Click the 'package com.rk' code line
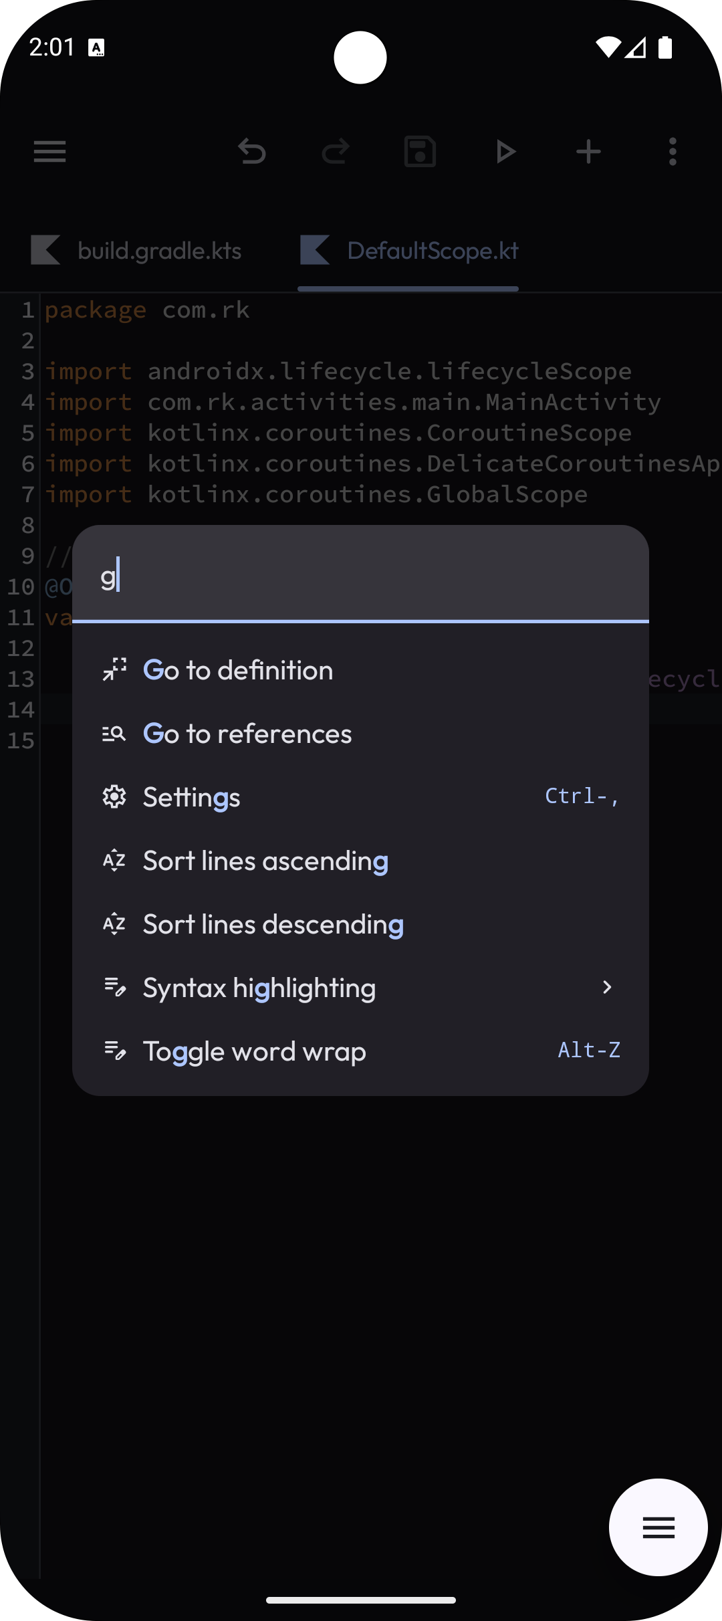Viewport: 722px width, 1621px height. pyautogui.click(x=147, y=310)
